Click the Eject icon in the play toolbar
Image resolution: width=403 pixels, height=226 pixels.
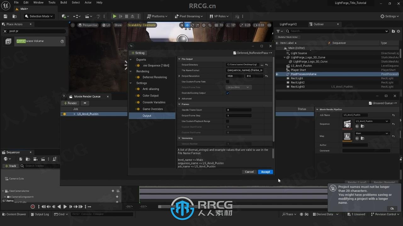(x=133, y=16)
